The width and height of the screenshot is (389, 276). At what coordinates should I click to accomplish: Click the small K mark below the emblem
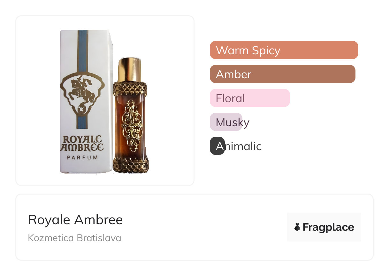point(81,110)
